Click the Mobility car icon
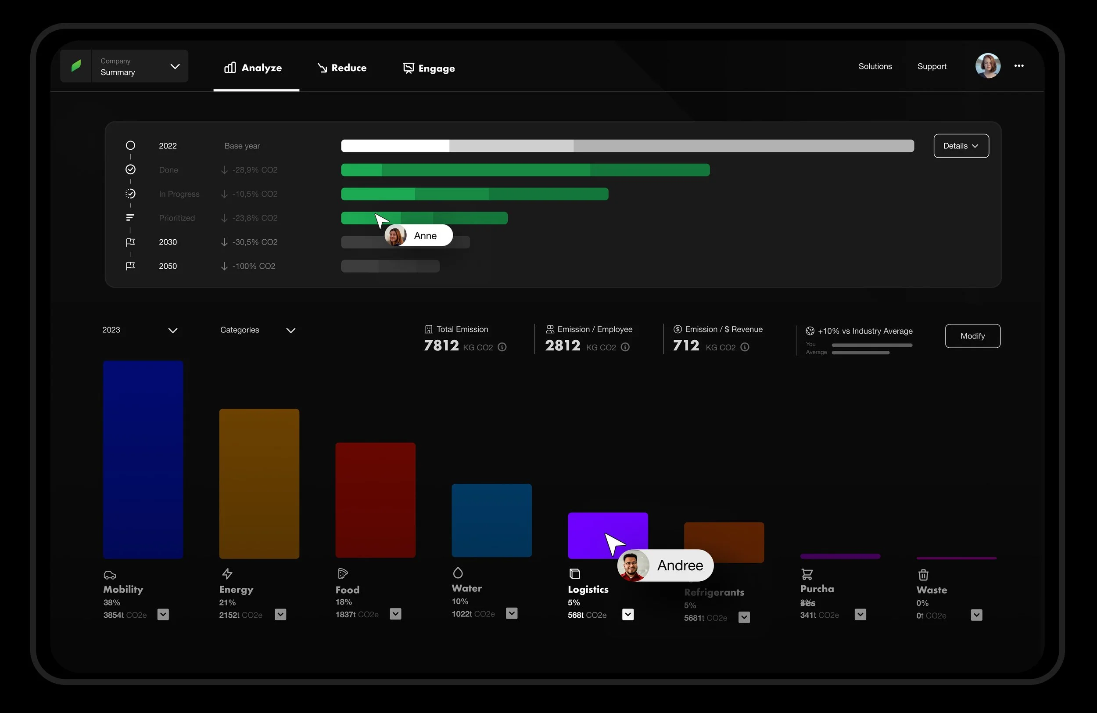The width and height of the screenshot is (1097, 713). tap(110, 575)
